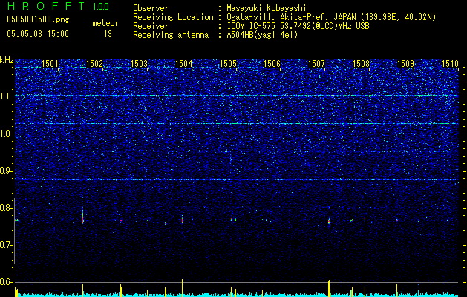Click the HROFFT 1.0.0 title text

[x=58, y=6]
